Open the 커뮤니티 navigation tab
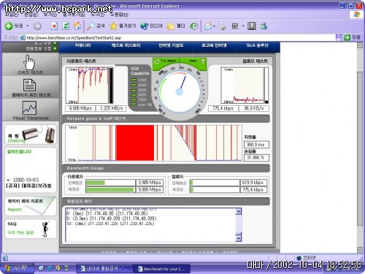Viewport: 365px width, 274px height. [82, 45]
